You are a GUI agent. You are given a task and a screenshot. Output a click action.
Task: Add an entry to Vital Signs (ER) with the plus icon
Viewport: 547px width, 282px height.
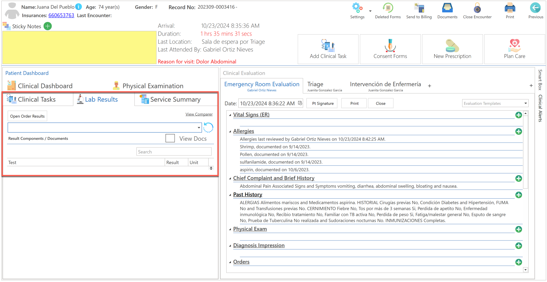click(518, 115)
